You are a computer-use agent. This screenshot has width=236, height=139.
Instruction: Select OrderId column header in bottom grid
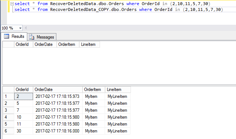pos(24,90)
